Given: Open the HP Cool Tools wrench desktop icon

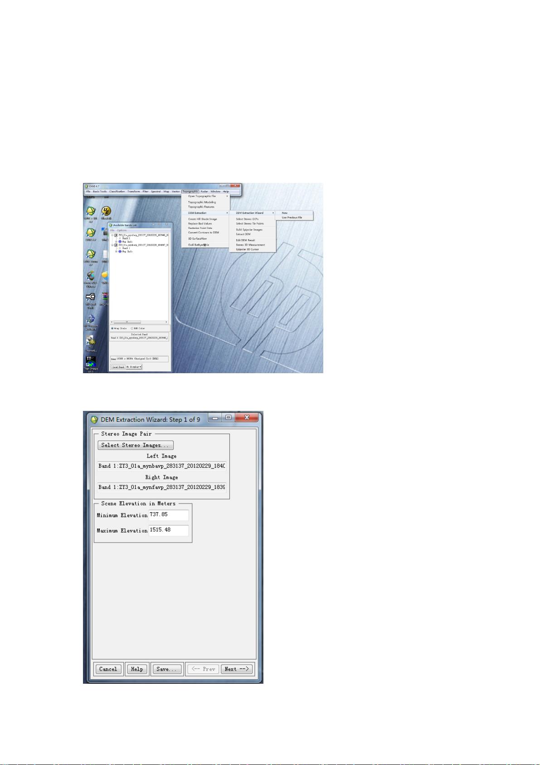Looking at the screenshot, I should tap(90, 297).
